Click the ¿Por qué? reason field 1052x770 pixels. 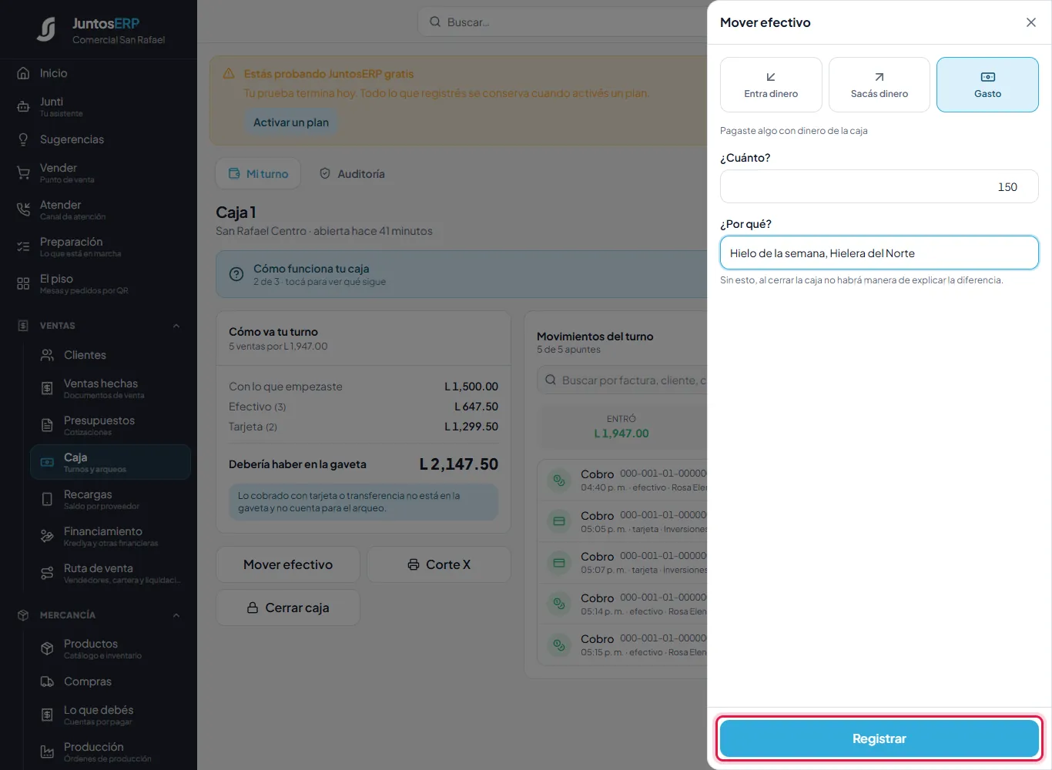pos(879,253)
